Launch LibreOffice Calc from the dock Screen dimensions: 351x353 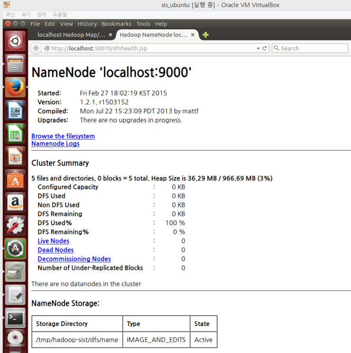15,134
